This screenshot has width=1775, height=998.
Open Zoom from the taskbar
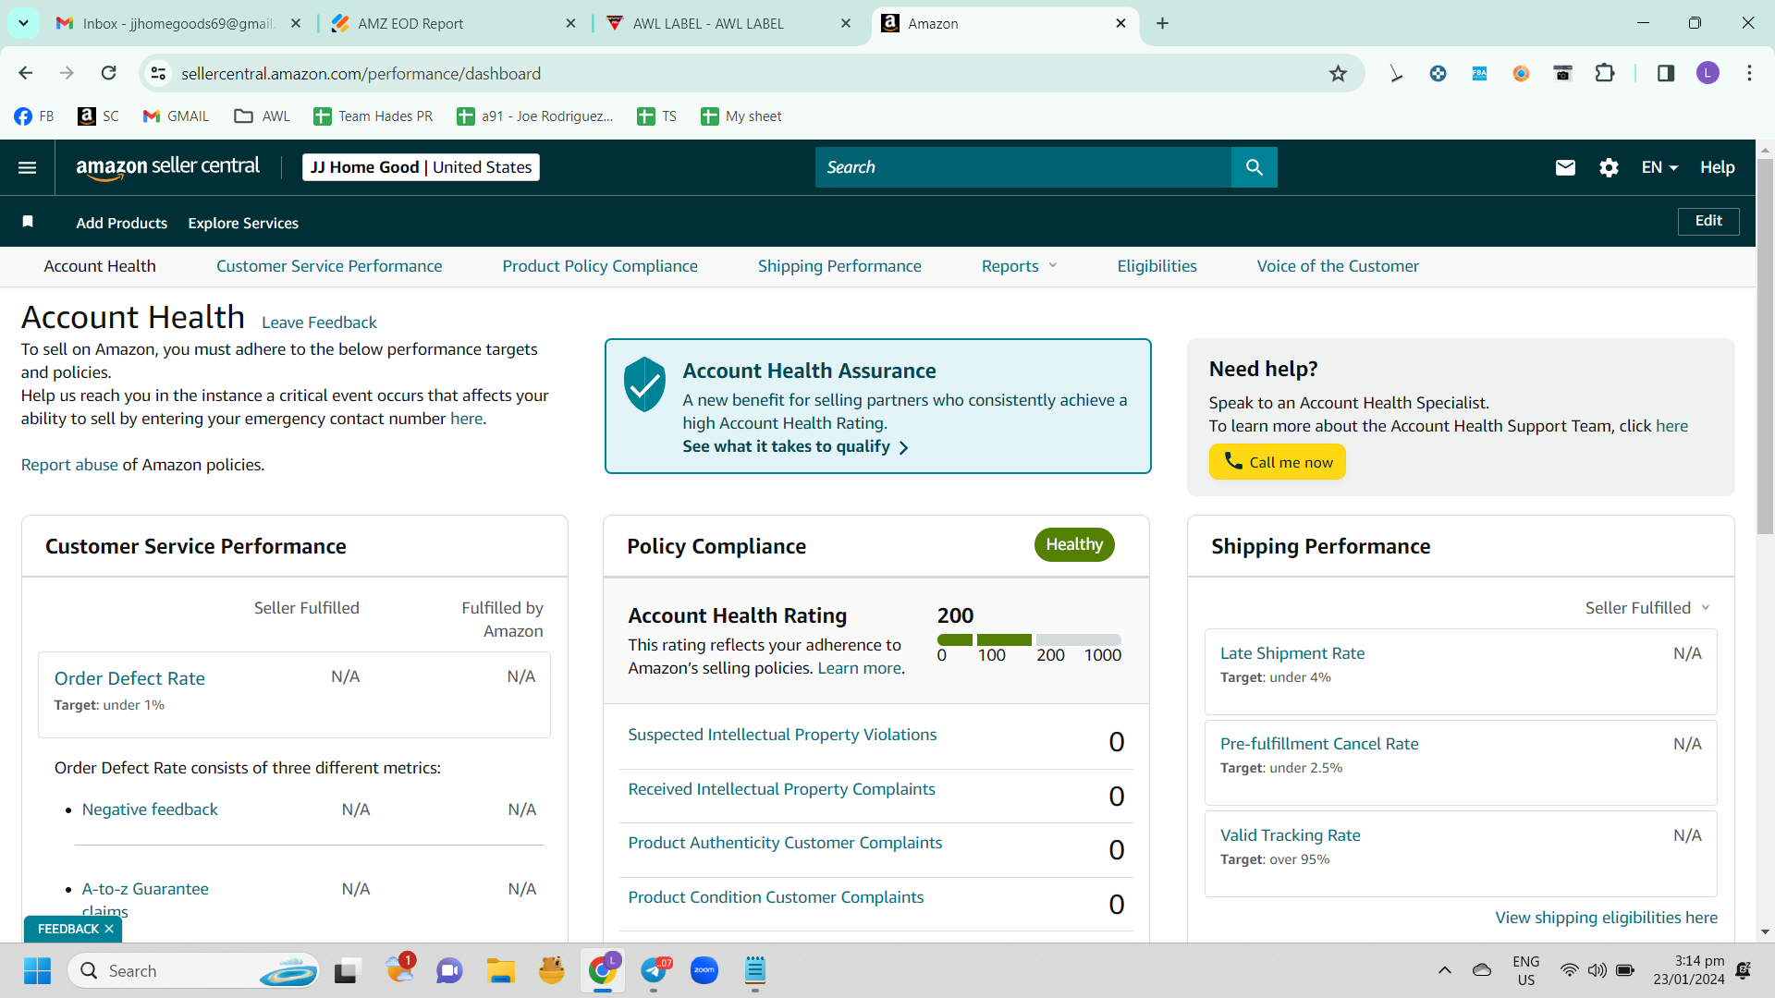point(704,970)
